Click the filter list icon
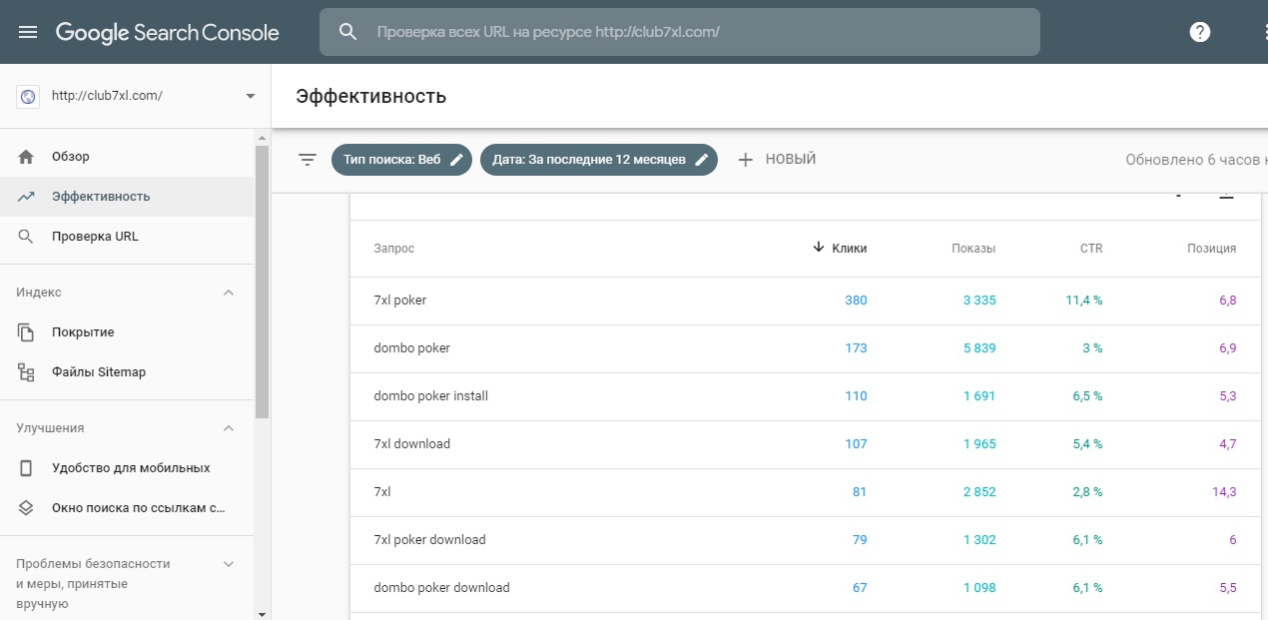This screenshot has width=1268, height=620. (308, 160)
